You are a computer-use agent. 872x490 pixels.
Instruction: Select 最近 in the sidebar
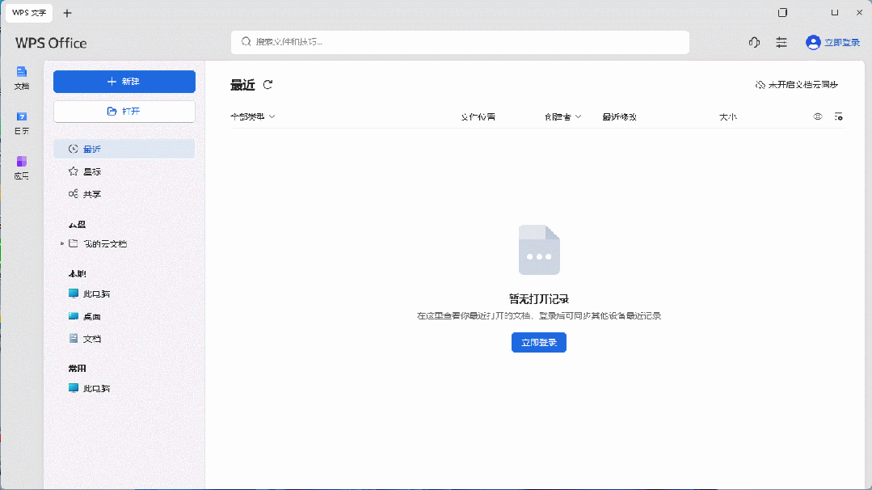coord(124,149)
